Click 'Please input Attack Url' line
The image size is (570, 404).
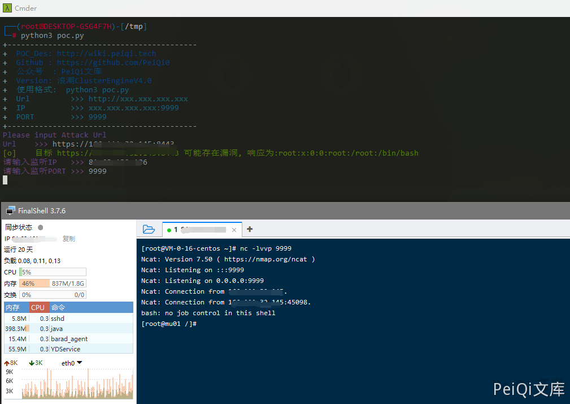[x=55, y=135]
